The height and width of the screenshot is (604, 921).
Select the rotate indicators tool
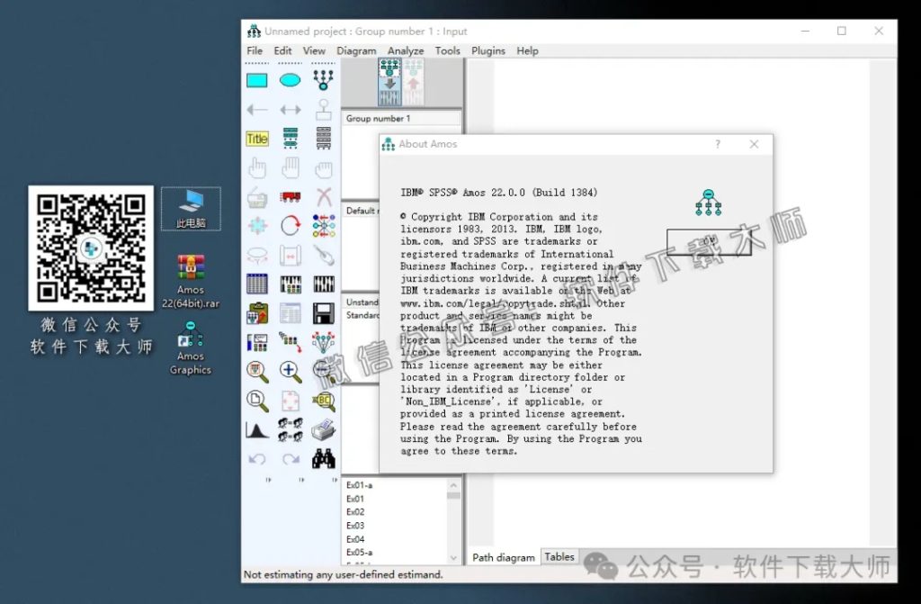coord(290,226)
